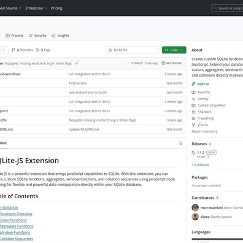View the 112 stars list
This screenshot has width=243, height=243.
[x=204, y=112]
